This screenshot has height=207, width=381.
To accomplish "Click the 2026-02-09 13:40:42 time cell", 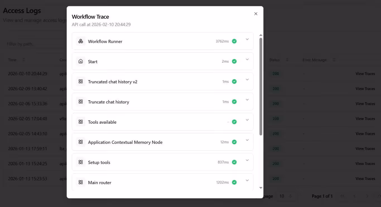I will (28, 89).
